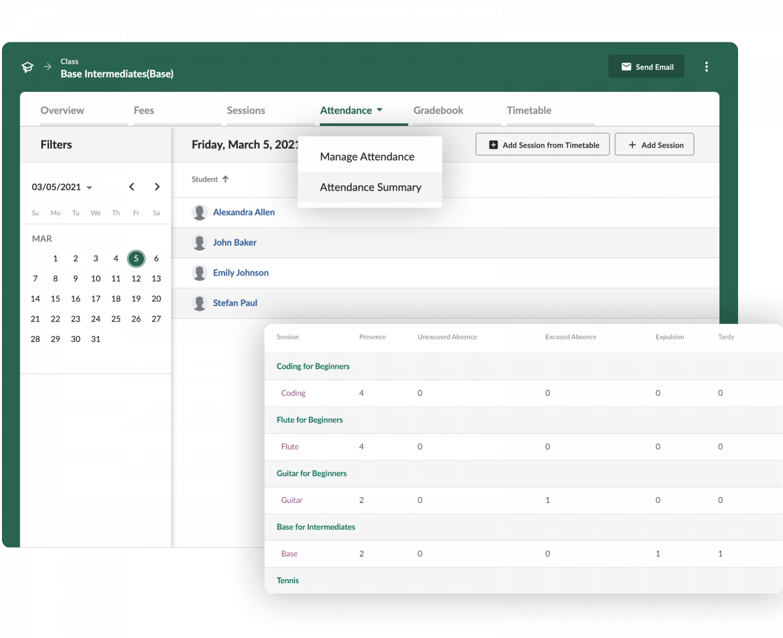Click the Filters panel heading
This screenshot has width=783, height=638.
pos(56,145)
